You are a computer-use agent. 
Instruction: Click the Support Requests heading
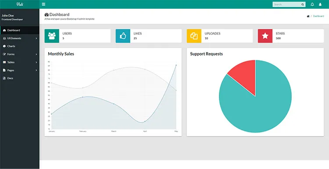tap(207, 54)
